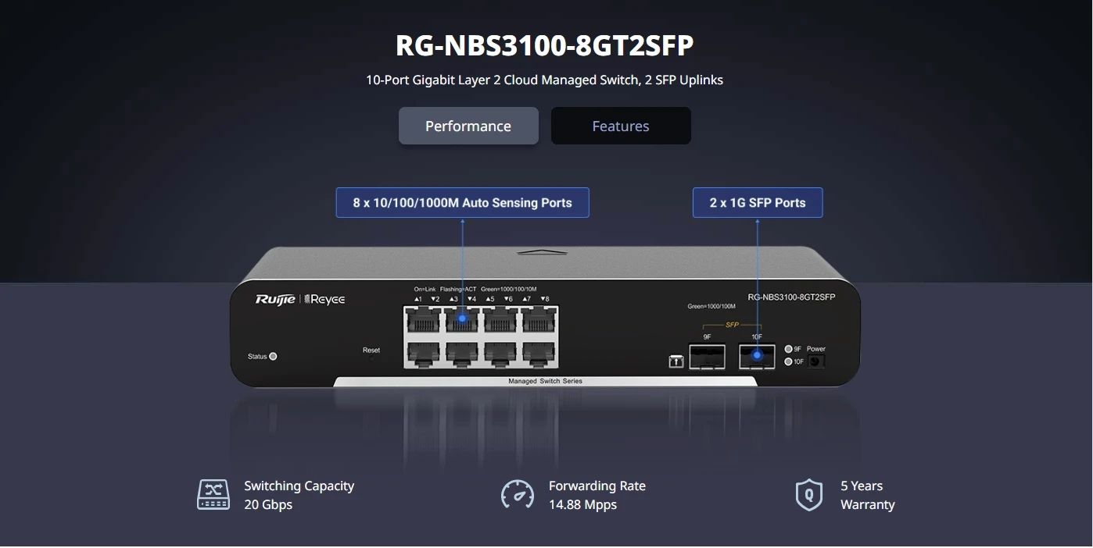Viewport: 1093px width, 548px height.
Task: Click the Power connector on the switch
Action: point(815,361)
